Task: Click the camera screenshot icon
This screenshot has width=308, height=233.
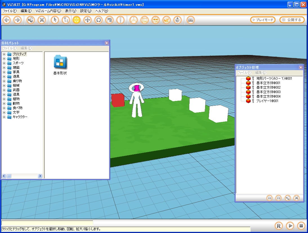Action: click(191, 20)
